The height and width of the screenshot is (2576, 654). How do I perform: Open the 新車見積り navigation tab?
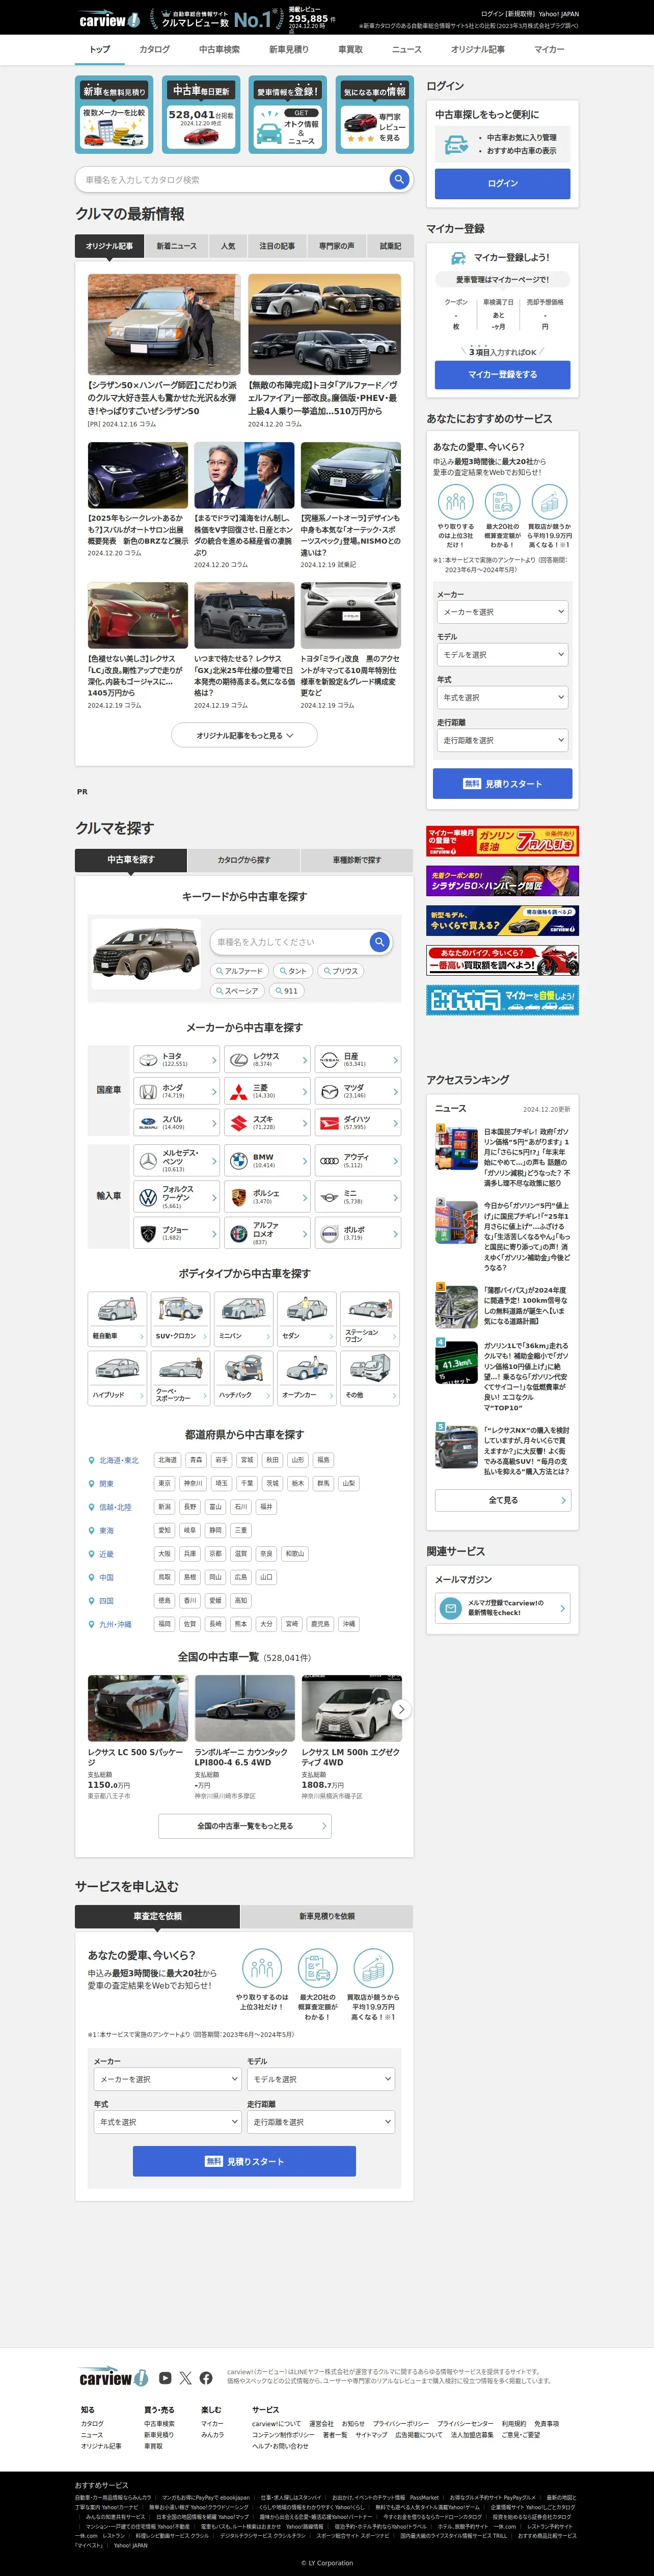[289, 49]
